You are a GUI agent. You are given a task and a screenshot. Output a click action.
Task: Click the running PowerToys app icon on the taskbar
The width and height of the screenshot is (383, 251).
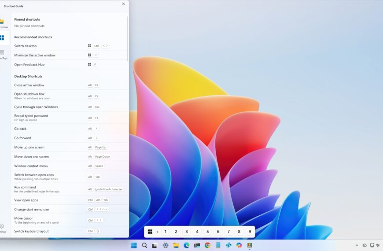(249, 245)
